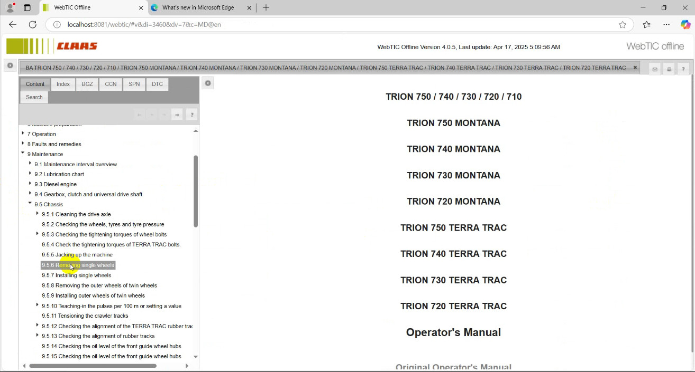
Task: Click the tree panel vertical scrollbar thumb
Action: point(196,191)
